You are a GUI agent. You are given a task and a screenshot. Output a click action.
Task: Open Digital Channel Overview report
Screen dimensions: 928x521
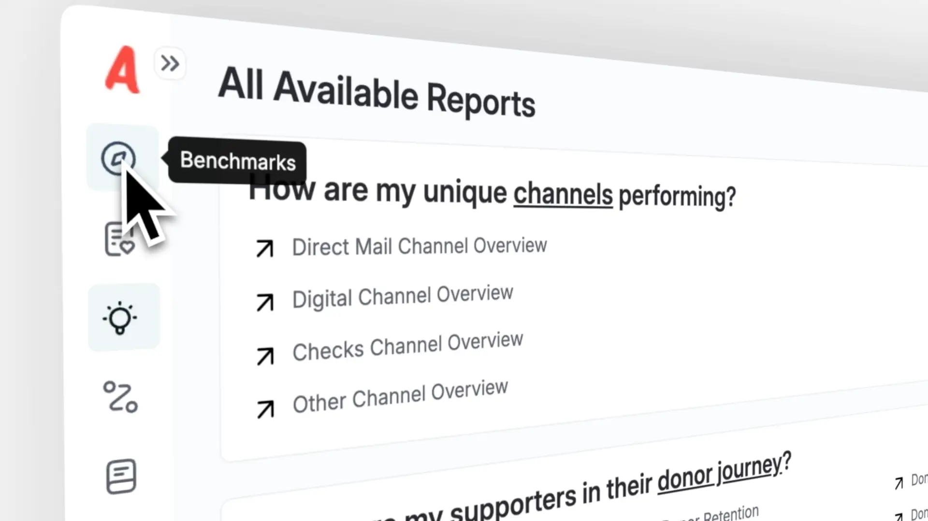click(403, 297)
